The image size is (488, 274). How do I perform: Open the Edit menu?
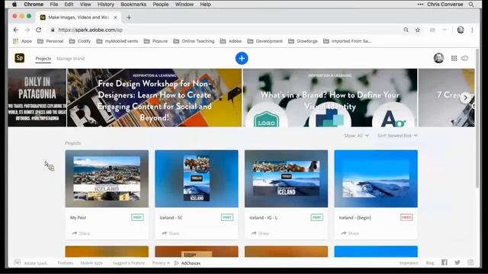[x=69, y=5]
